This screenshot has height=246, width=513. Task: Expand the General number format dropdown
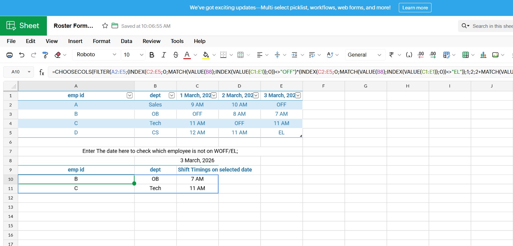pos(365,55)
